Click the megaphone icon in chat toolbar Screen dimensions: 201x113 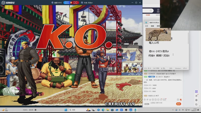[x=147, y=99]
